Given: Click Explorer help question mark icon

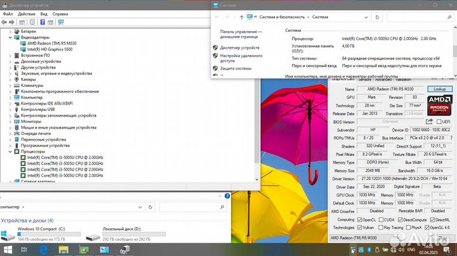Looking at the screenshot, I should 227,196.
